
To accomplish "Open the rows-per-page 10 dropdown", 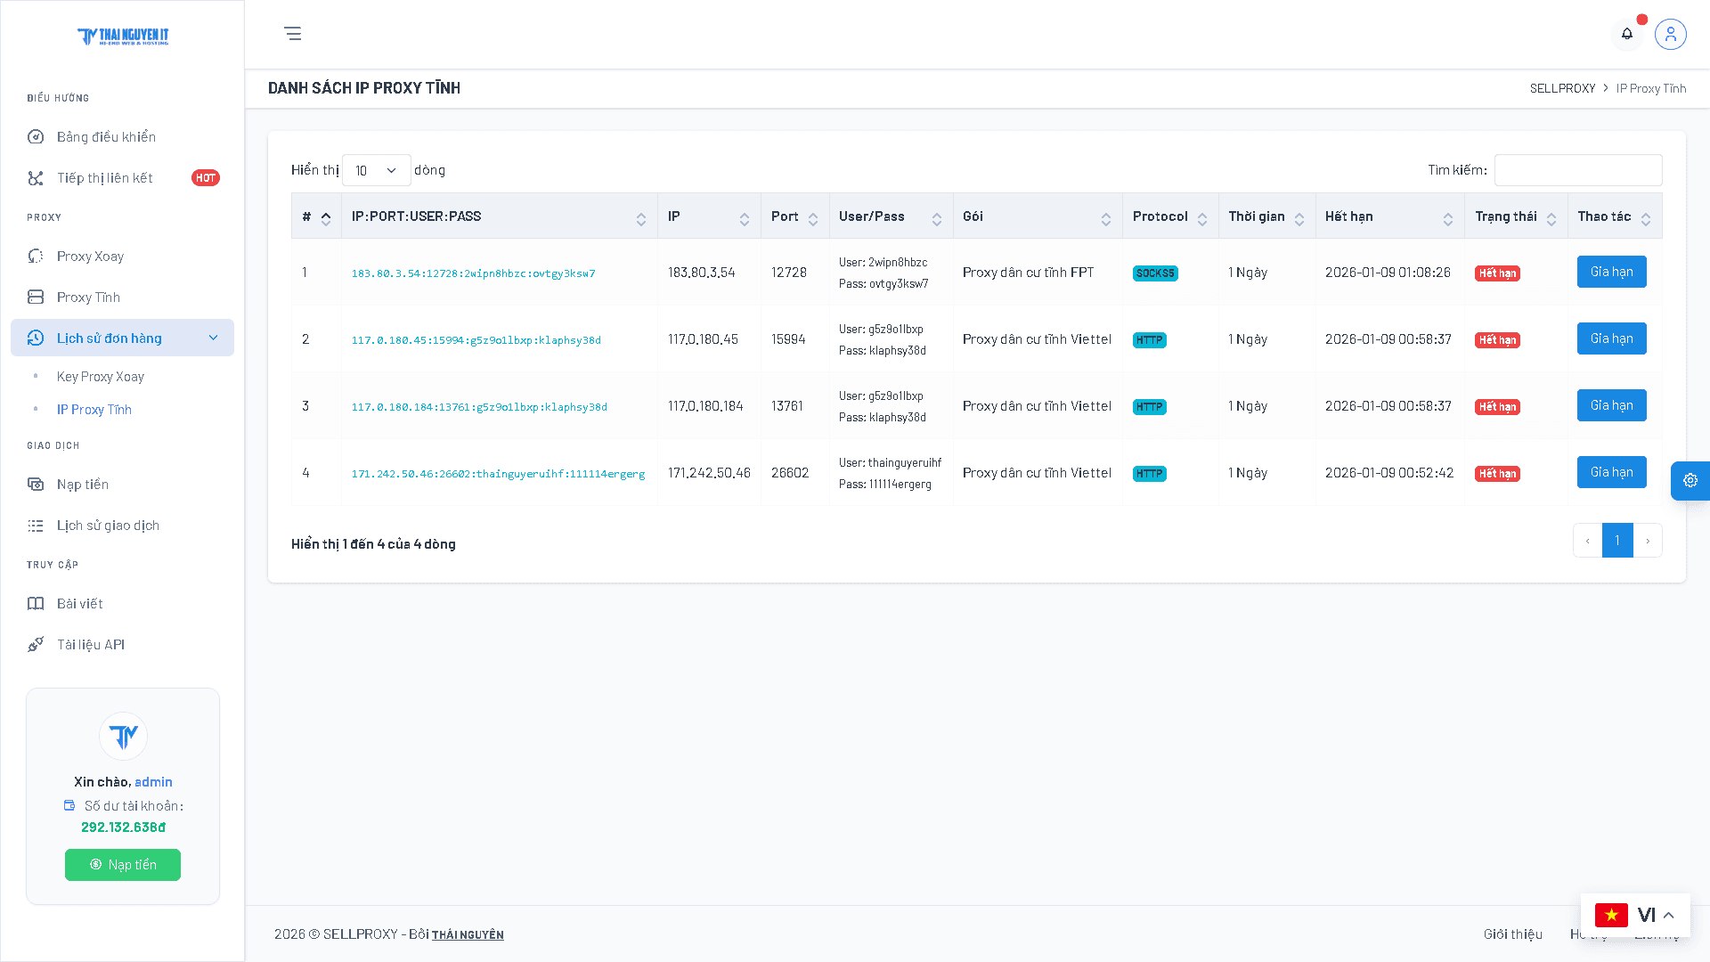I will (376, 170).
